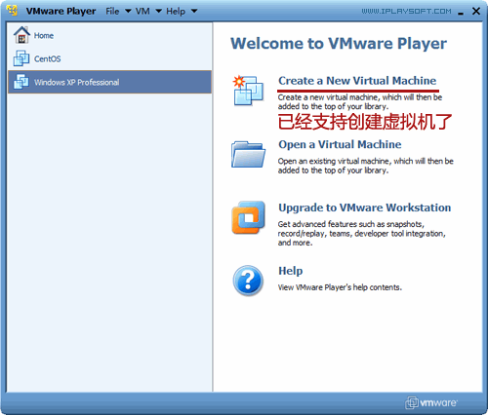The image size is (488, 415).
Task: Select Home in the library list
Action: [109, 35]
